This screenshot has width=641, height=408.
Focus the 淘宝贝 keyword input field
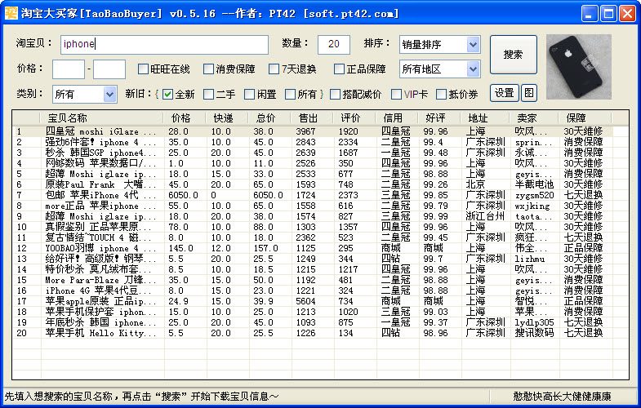point(164,45)
